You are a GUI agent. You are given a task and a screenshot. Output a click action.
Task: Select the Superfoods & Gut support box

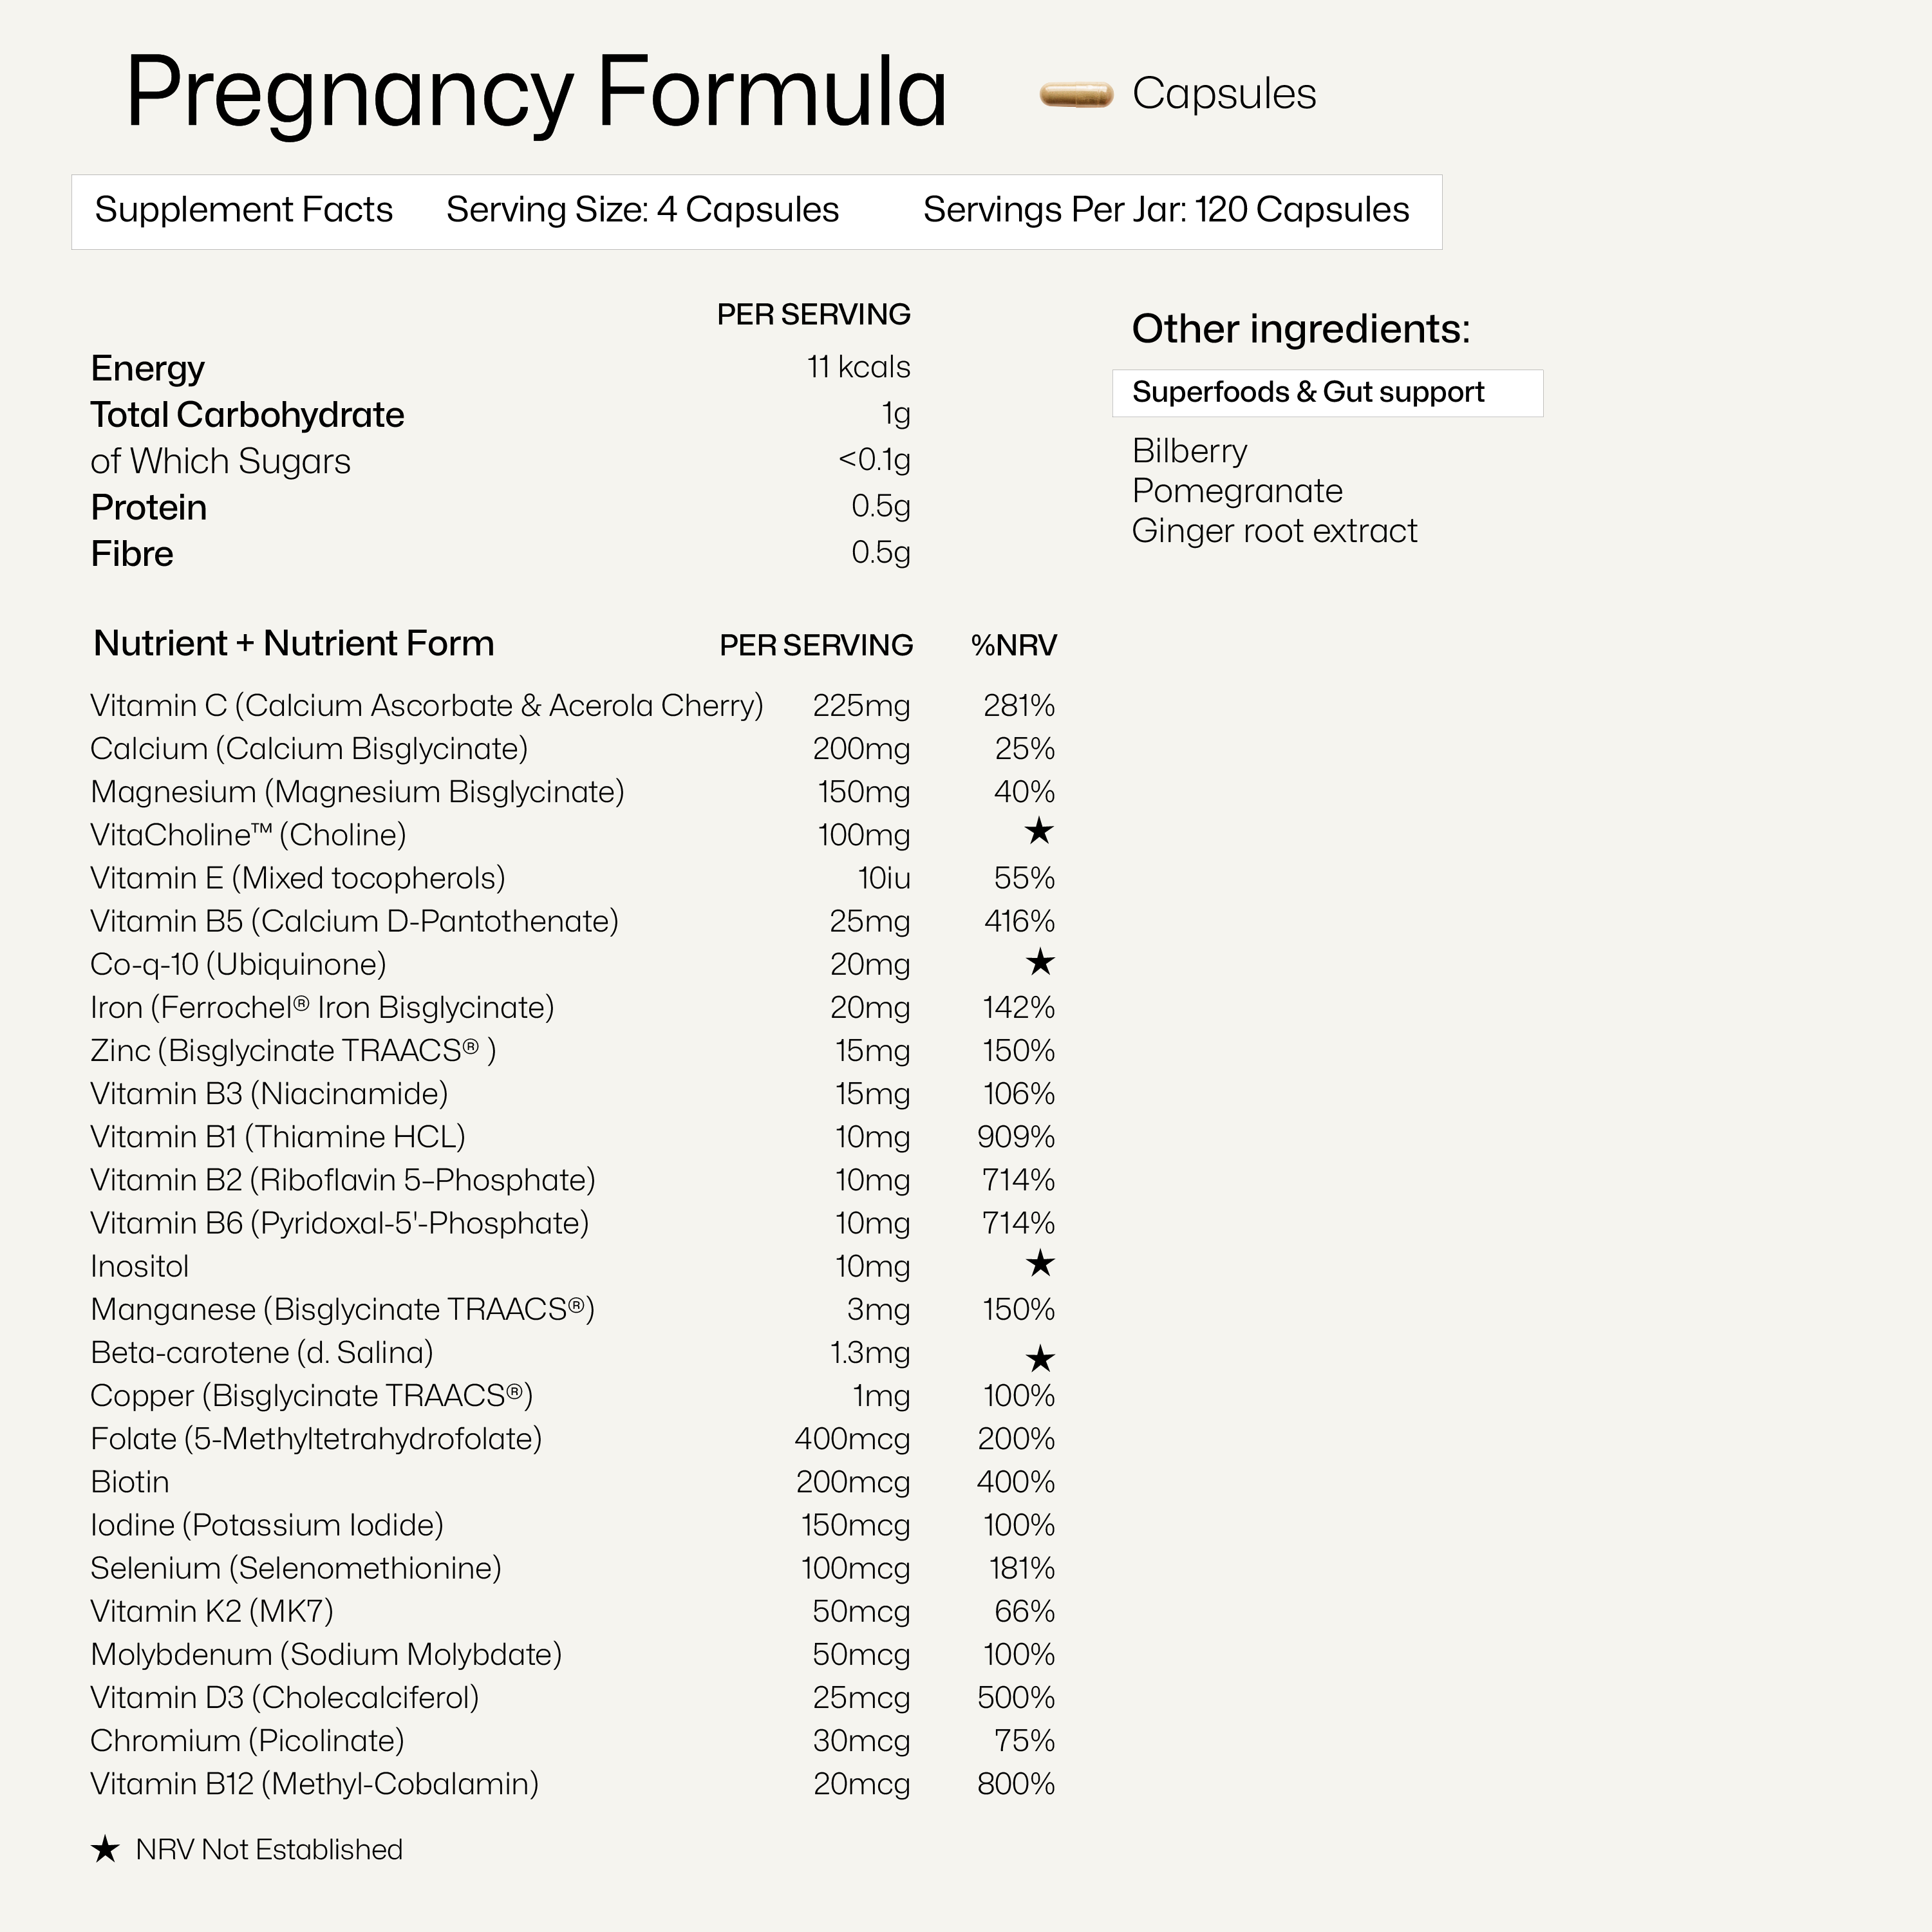pos(1327,393)
